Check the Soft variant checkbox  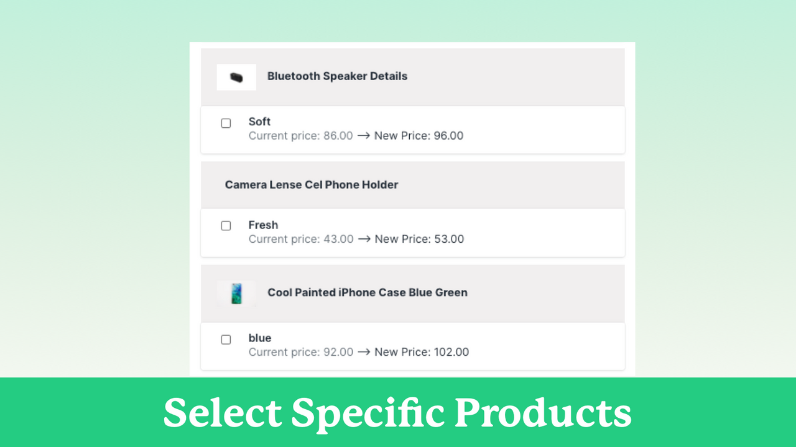pos(226,123)
